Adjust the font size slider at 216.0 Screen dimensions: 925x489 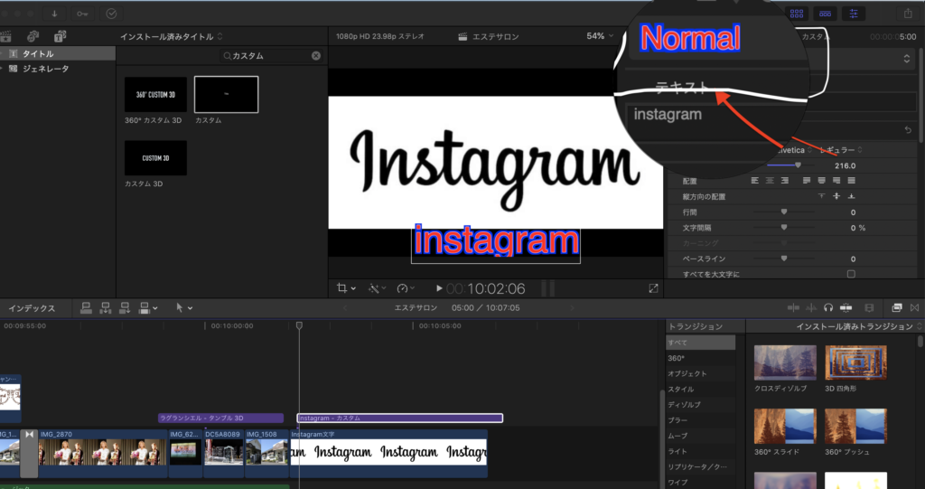799,165
